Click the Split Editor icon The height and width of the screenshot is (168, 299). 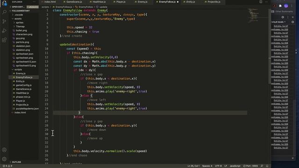[261, 2]
